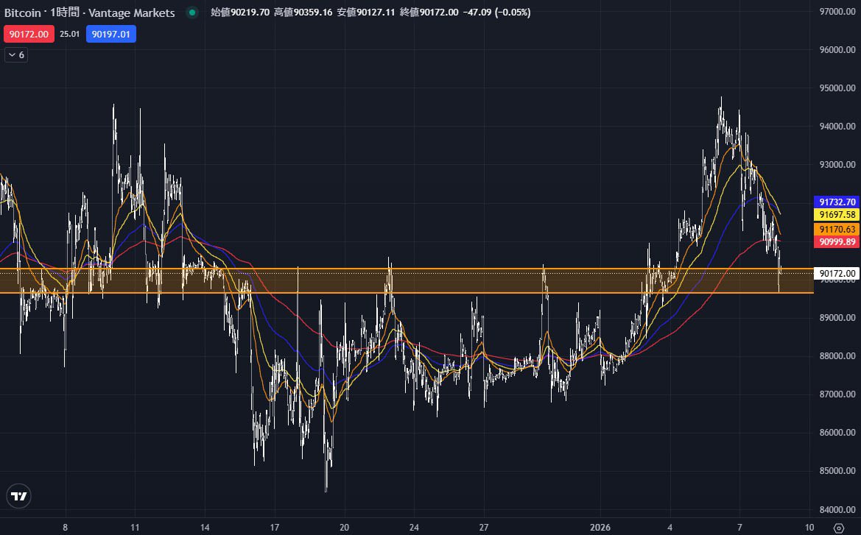Click the orange 91170.63 indicator value flag
Screen dimensions: 861x535
pyautogui.click(x=836, y=229)
